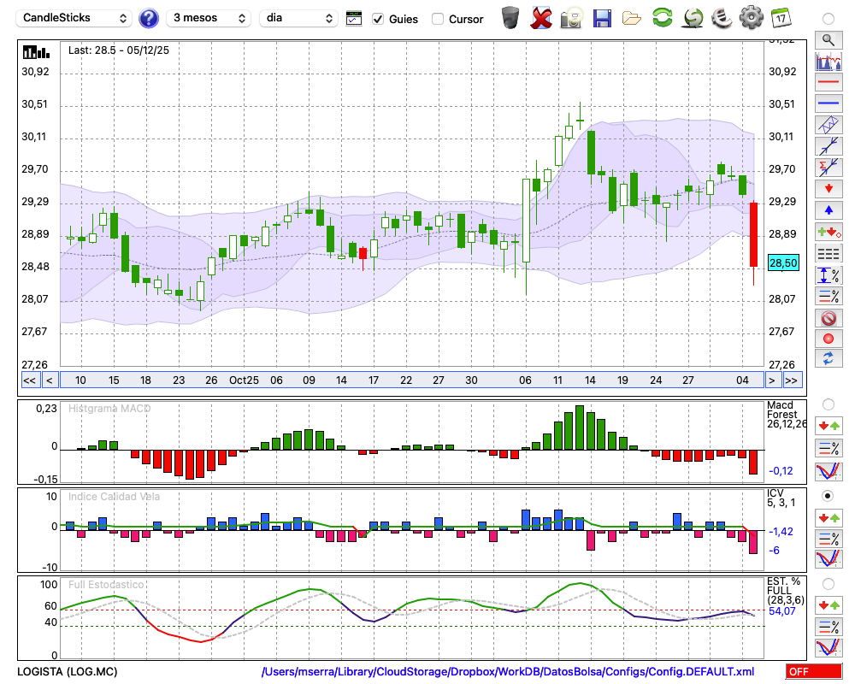Viewport: 855px width, 684px height.
Task: Select the MACD panel radio button
Action: 828,404
